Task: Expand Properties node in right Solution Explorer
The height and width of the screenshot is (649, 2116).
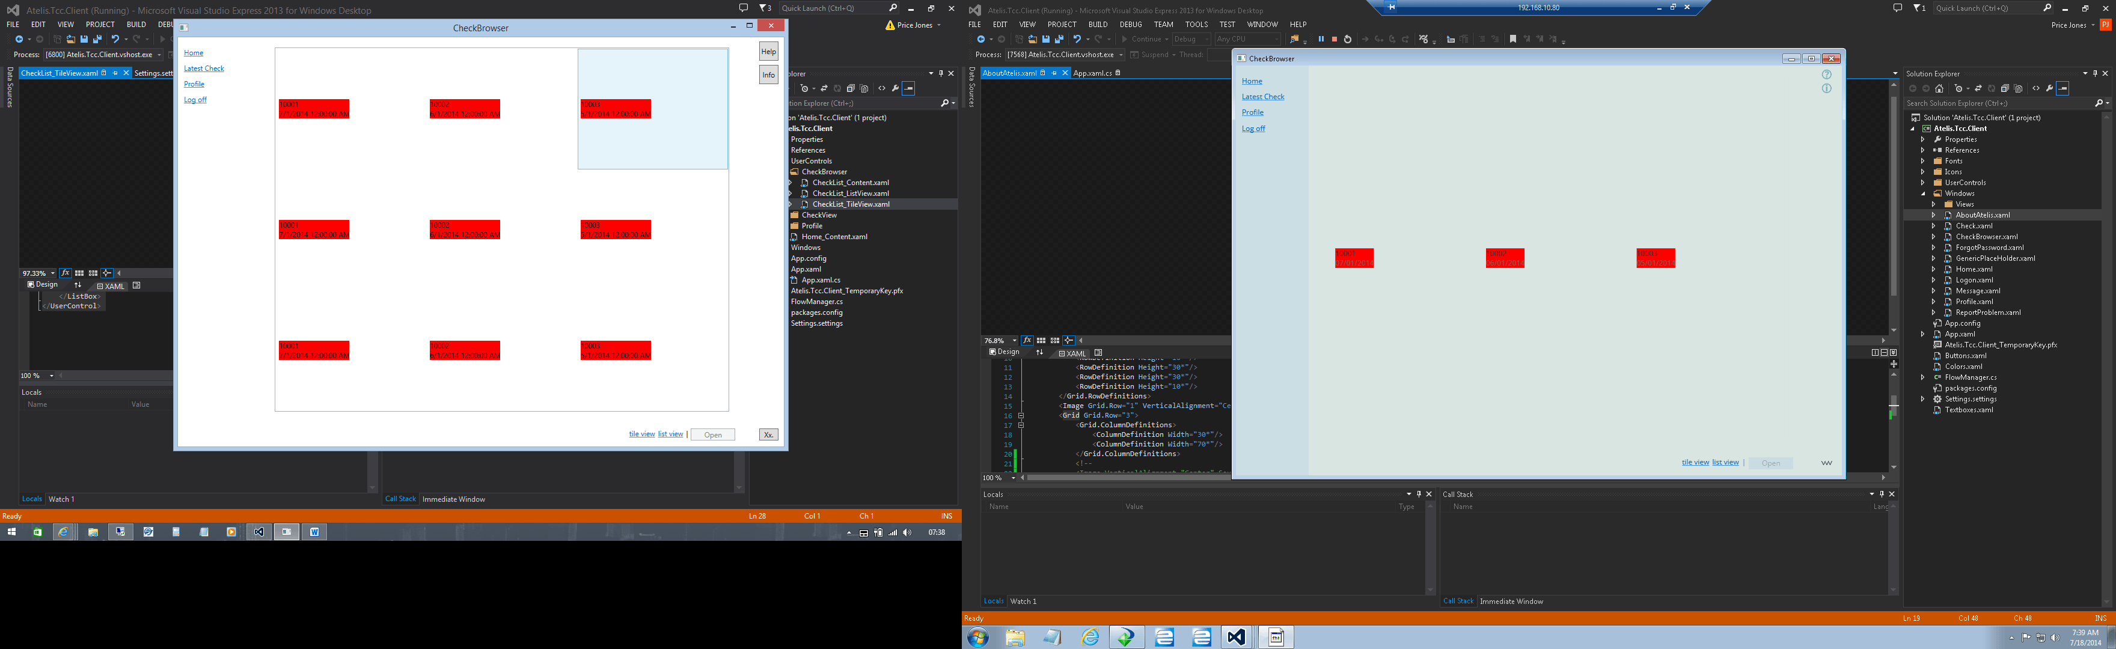Action: [x=1922, y=139]
